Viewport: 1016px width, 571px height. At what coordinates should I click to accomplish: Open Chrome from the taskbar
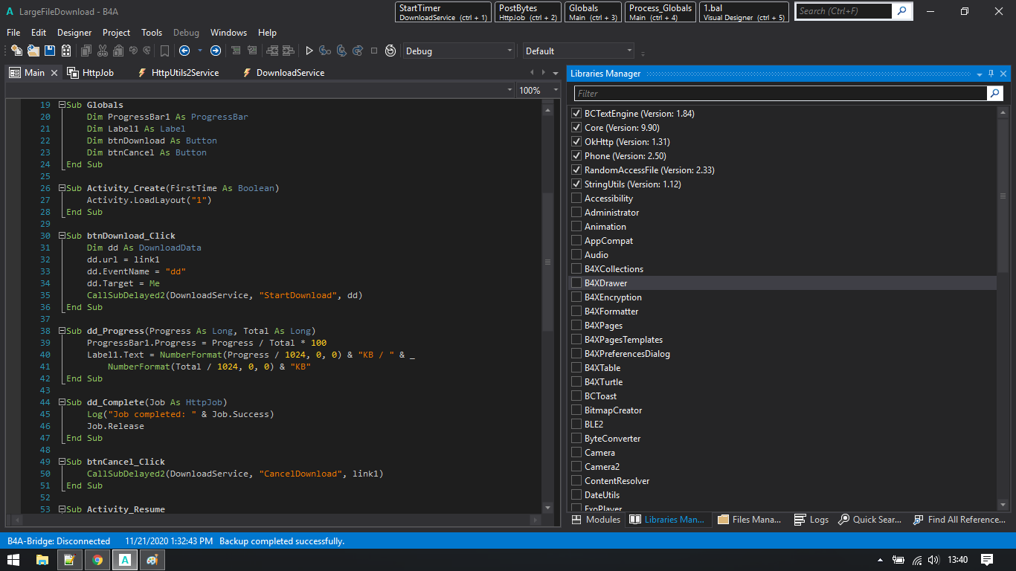click(x=97, y=559)
